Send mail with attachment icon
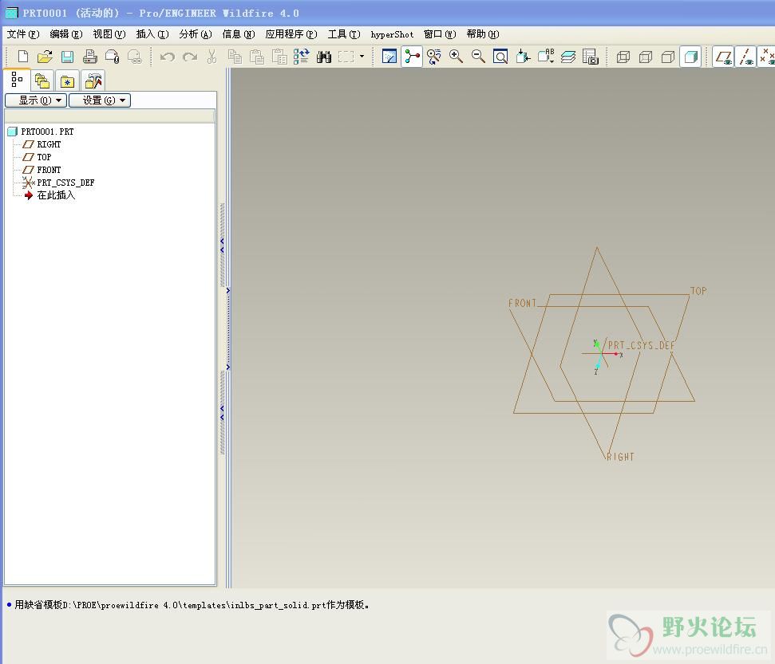Image resolution: width=775 pixels, height=664 pixels. tap(113, 57)
